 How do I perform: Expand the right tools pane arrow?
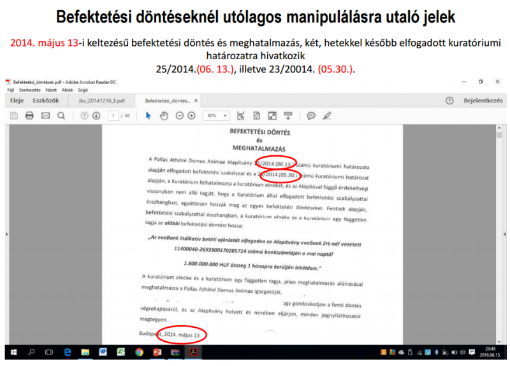coord(504,234)
